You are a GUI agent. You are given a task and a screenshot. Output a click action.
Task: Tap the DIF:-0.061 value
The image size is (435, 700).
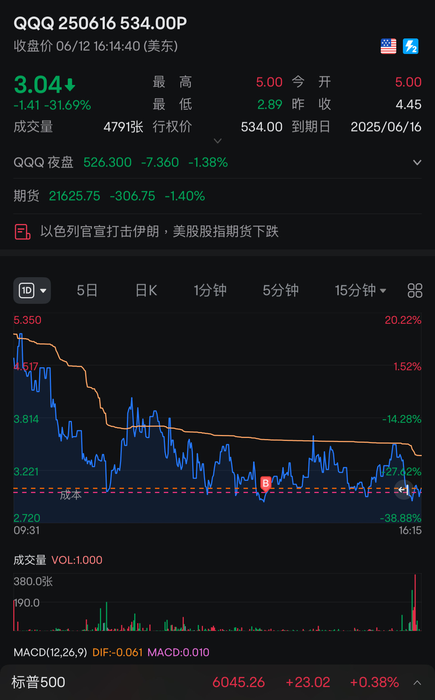coord(118,652)
